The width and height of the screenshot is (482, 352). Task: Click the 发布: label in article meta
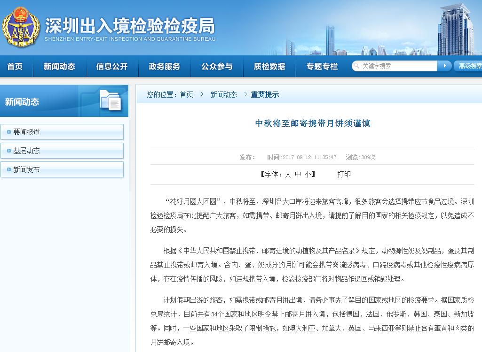coord(247,157)
